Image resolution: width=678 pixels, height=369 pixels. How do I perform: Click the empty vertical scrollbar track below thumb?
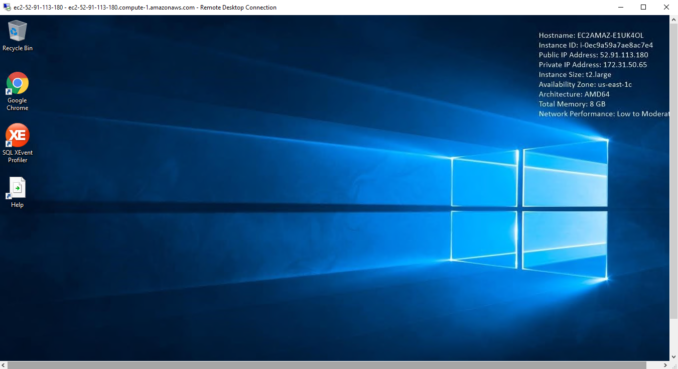coord(673,336)
